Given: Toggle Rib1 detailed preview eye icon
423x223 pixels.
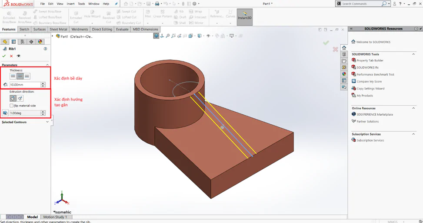Looking at the screenshot, I should 18,56.
